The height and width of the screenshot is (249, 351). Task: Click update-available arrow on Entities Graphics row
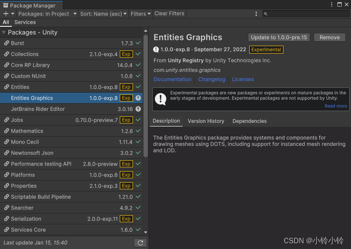pos(138,98)
